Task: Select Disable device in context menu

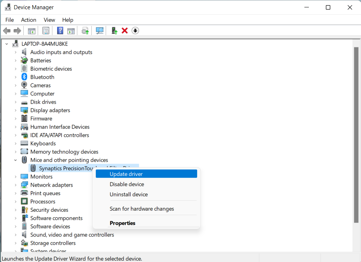Action: pos(127,184)
